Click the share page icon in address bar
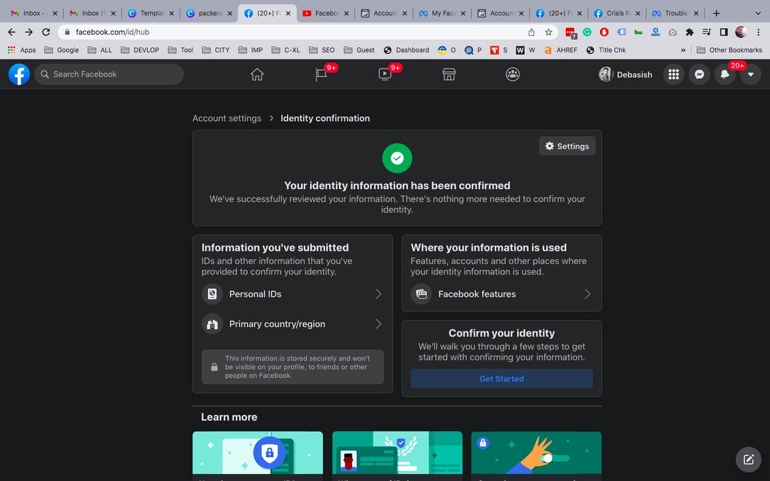The height and width of the screenshot is (481, 770). [531, 32]
